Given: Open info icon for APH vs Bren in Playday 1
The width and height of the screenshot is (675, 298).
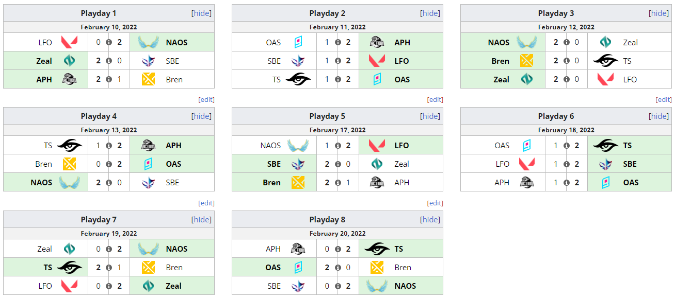Looking at the screenshot, I should click(109, 80).
